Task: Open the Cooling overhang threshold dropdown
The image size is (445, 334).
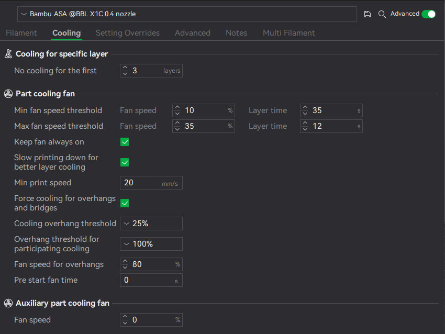Action: tap(151, 224)
